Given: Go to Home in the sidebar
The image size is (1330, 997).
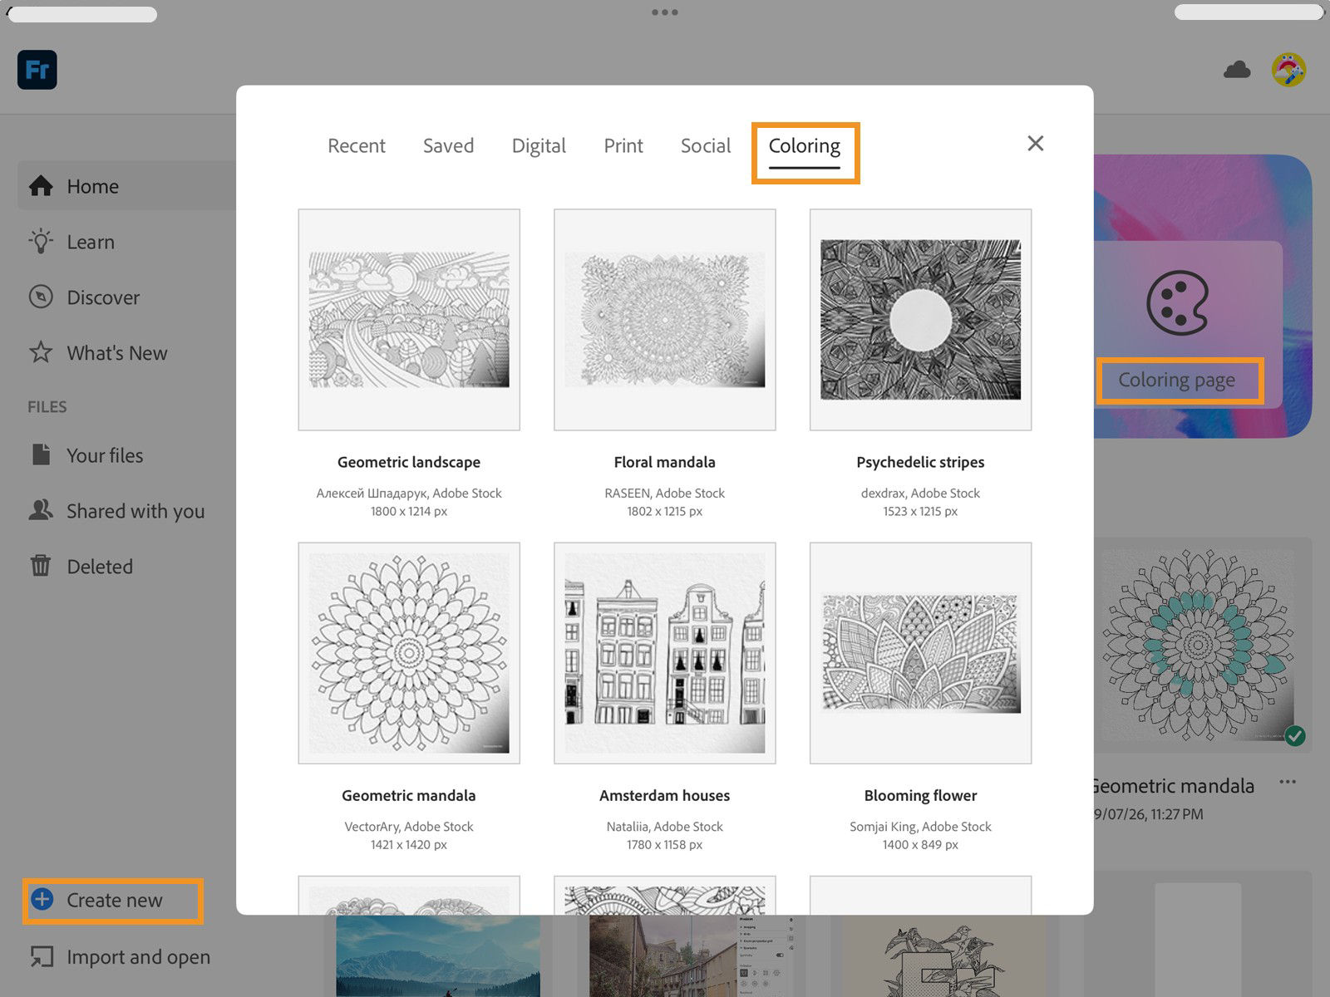Looking at the screenshot, I should 126,186.
